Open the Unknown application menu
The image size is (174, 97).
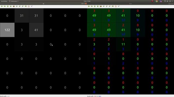14,1
